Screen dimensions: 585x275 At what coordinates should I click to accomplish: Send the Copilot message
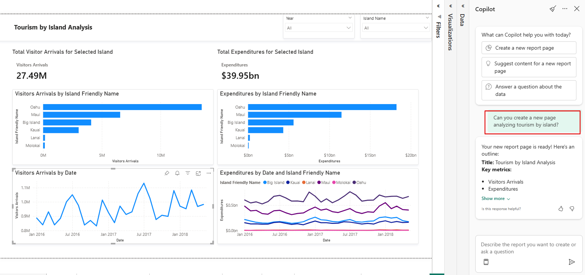[572, 262]
